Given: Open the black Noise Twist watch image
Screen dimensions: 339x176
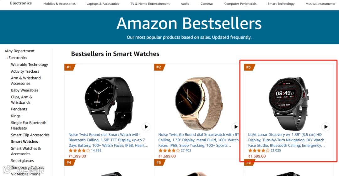Looking at the screenshot, I should pyautogui.click(x=109, y=103).
